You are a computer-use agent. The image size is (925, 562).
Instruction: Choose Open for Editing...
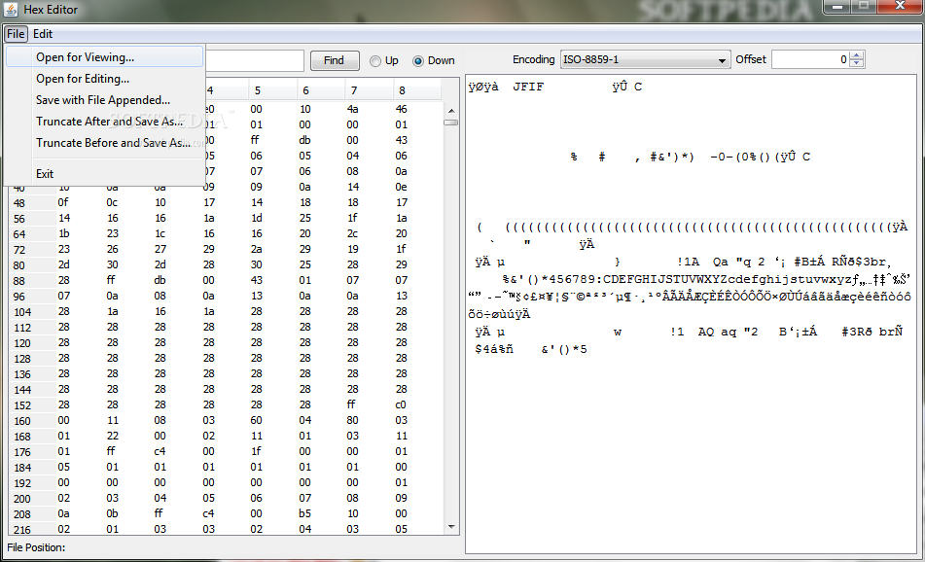[x=104, y=79]
